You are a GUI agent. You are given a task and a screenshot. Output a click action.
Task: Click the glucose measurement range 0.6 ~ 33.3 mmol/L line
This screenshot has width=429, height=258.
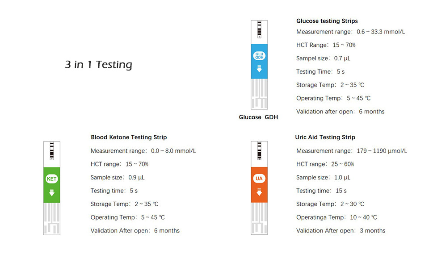tap(350, 32)
